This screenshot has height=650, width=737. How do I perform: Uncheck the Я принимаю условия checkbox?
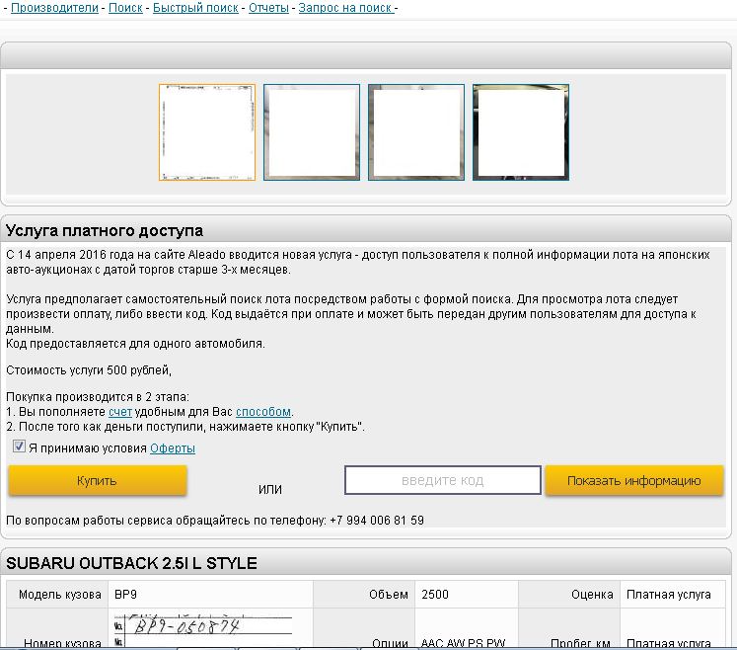pos(19,447)
